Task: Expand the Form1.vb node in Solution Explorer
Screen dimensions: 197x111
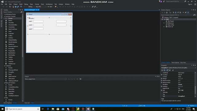Action: click(164, 27)
